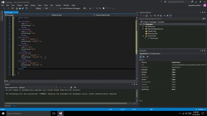Click the View Code icon in Solution Explorer
The image size is (207, 116).
(165, 16)
